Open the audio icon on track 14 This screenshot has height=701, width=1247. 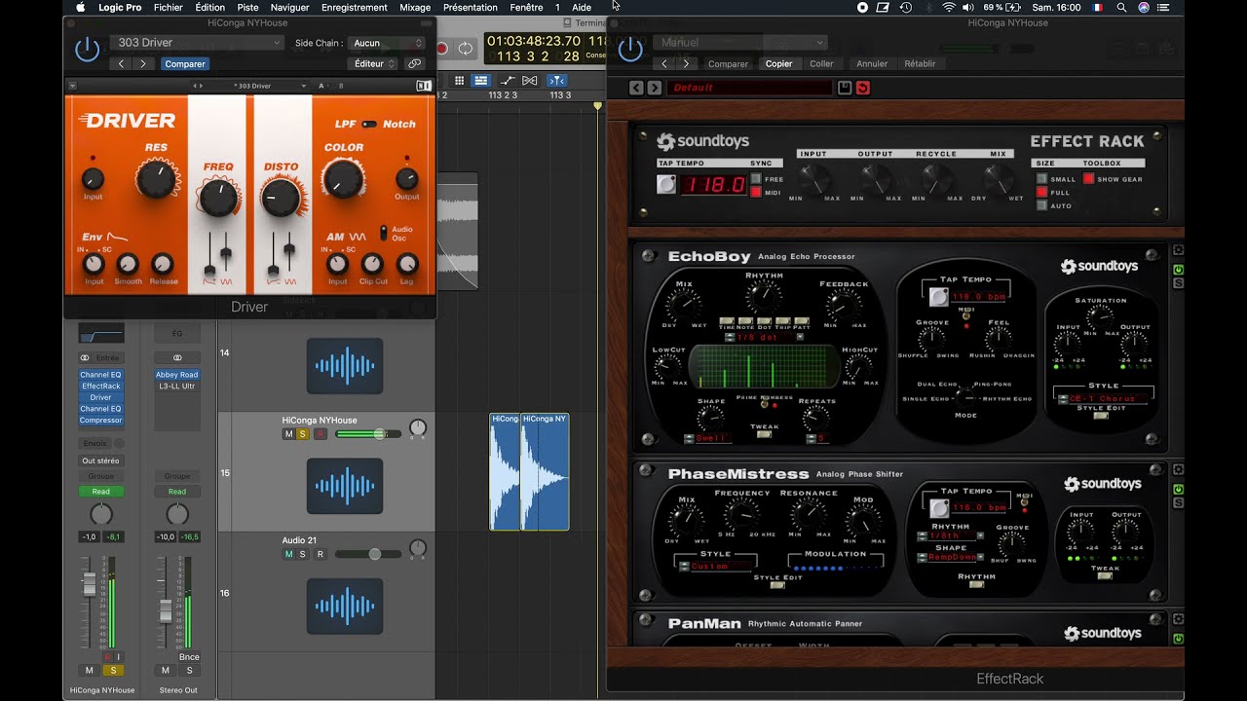point(345,366)
